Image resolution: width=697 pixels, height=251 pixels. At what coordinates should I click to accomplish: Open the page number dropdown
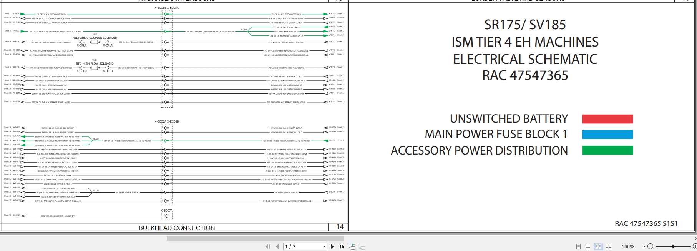tap(324, 247)
